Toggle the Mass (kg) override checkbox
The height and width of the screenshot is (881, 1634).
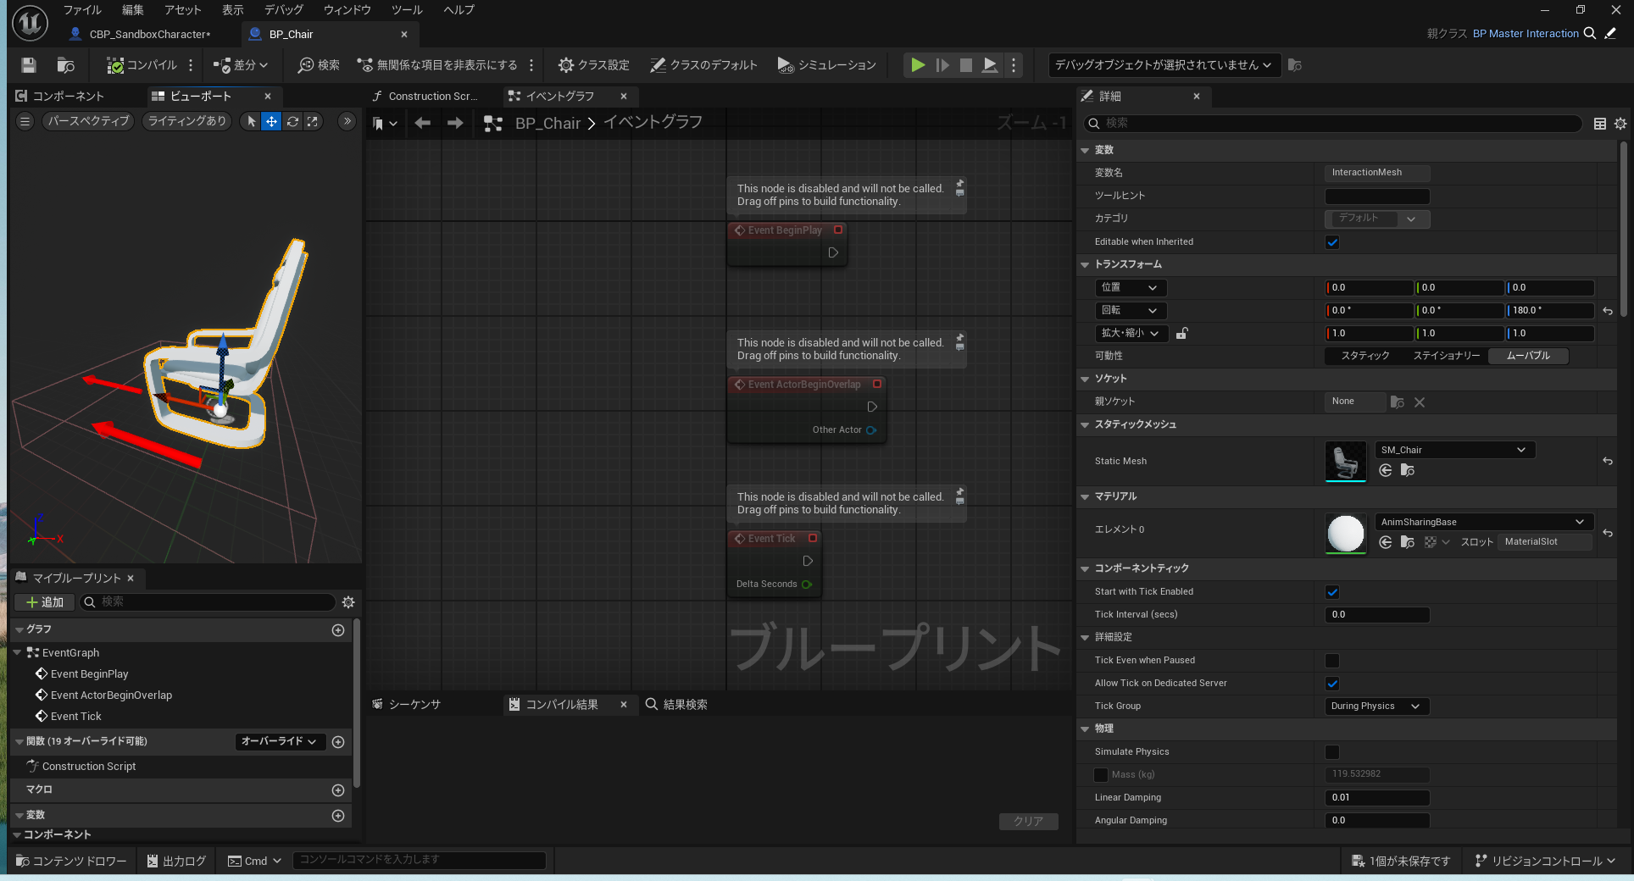[x=1101, y=775]
